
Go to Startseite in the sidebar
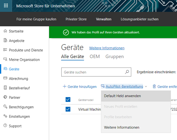tap(16, 31)
